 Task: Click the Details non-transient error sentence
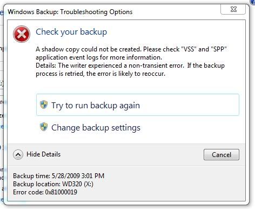click(x=130, y=69)
